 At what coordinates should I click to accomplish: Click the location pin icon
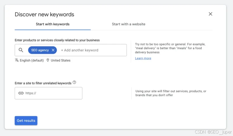click(x=48, y=60)
